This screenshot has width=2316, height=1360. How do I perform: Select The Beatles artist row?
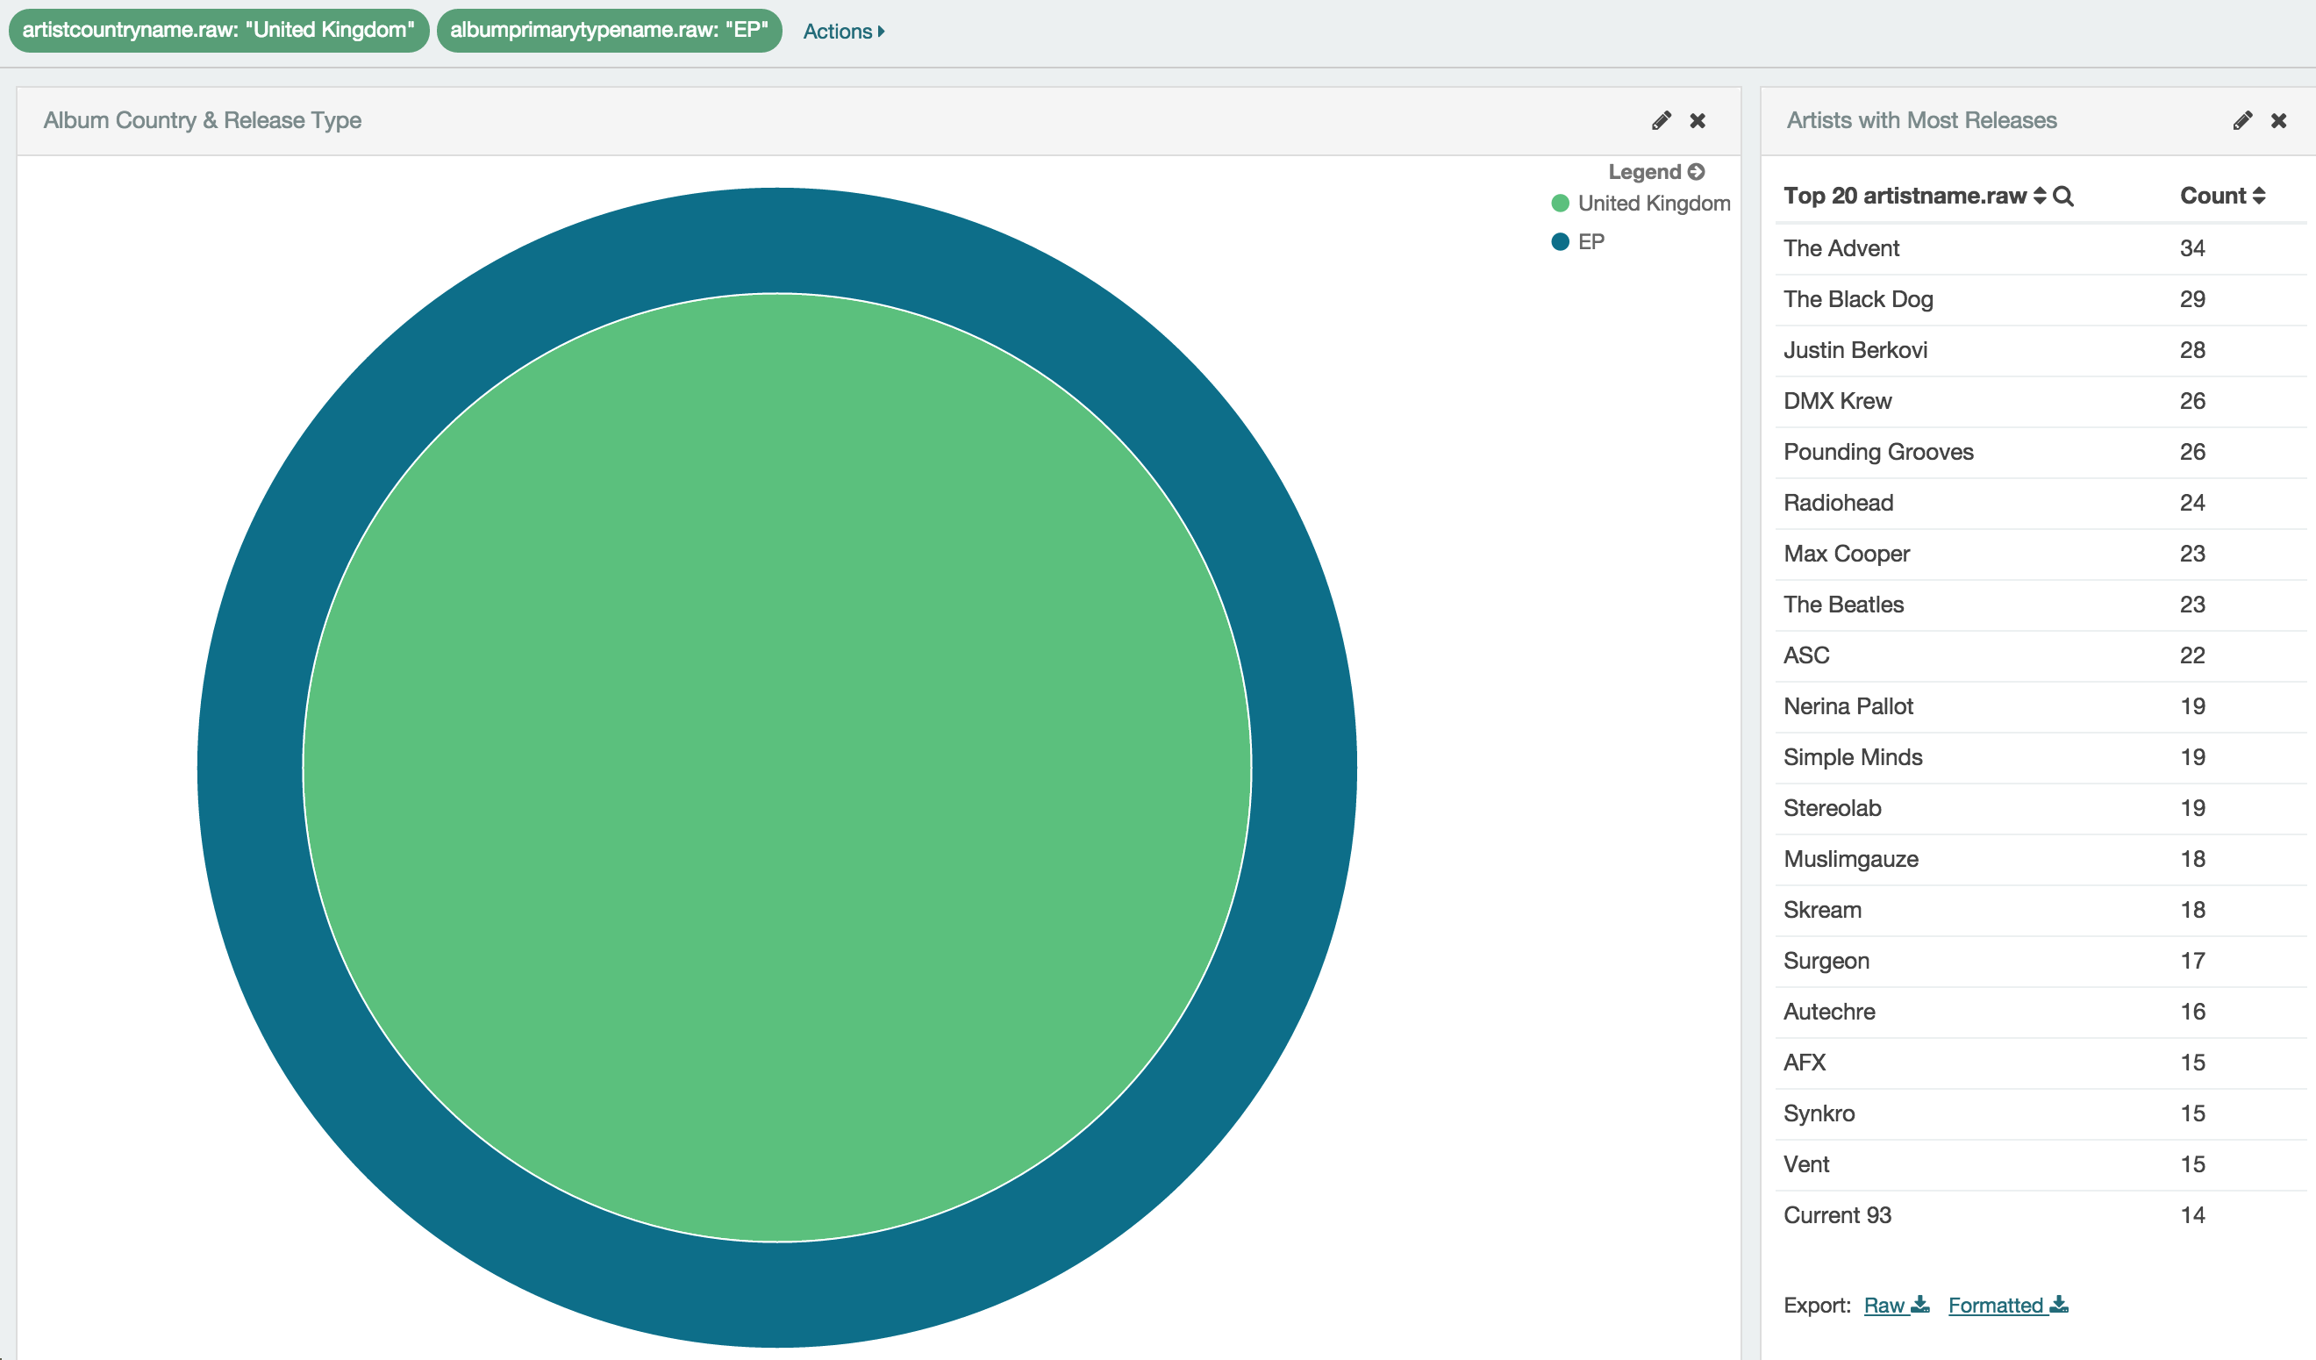2041,605
